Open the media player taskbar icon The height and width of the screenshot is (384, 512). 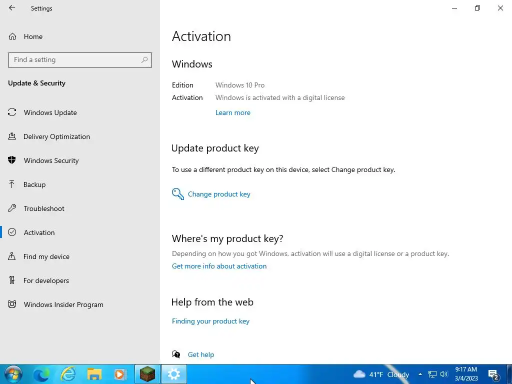pyautogui.click(x=120, y=374)
